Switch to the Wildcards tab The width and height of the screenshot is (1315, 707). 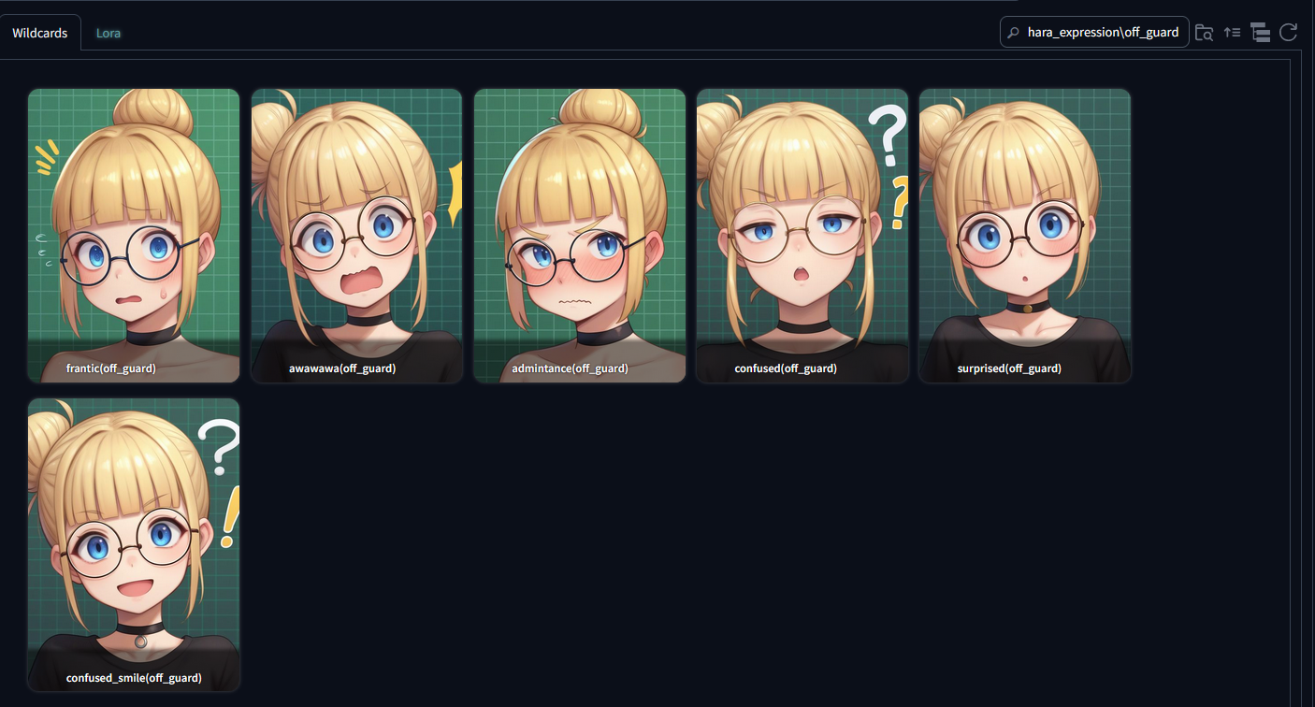pyautogui.click(x=40, y=33)
